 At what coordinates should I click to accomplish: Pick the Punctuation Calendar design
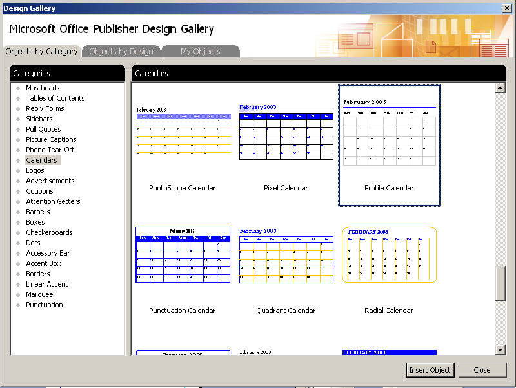point(183,255)
